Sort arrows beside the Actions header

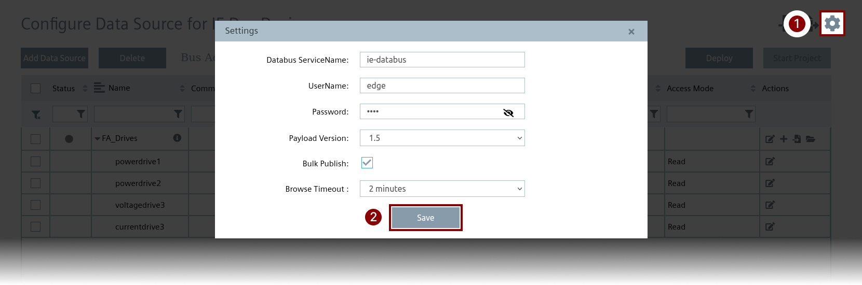(x=753, y=89)
